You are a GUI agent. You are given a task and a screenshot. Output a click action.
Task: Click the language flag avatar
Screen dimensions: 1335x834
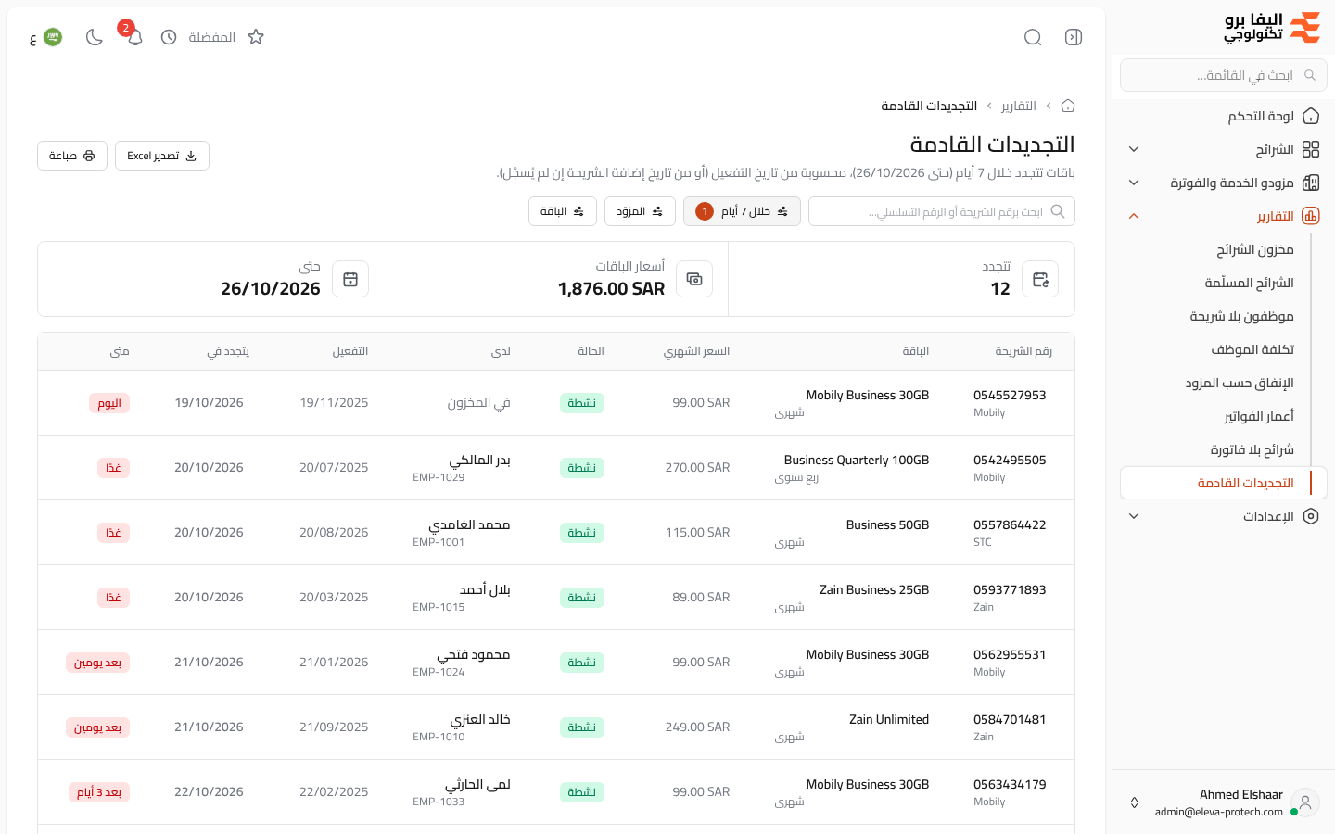coord(53,37)
